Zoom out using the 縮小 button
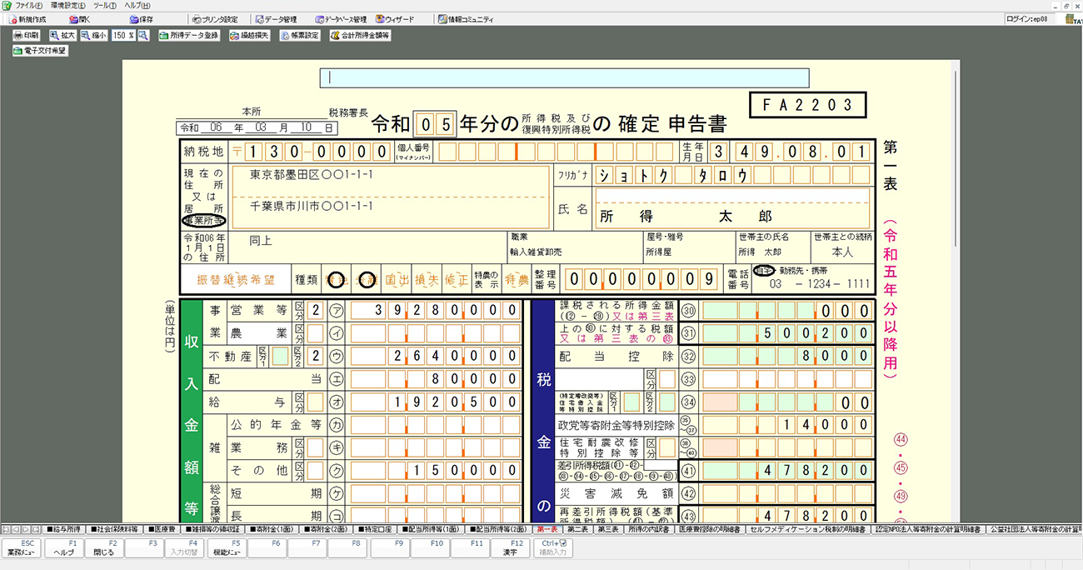This screenshot has width=1083, height=570. [x=94, y=36]
